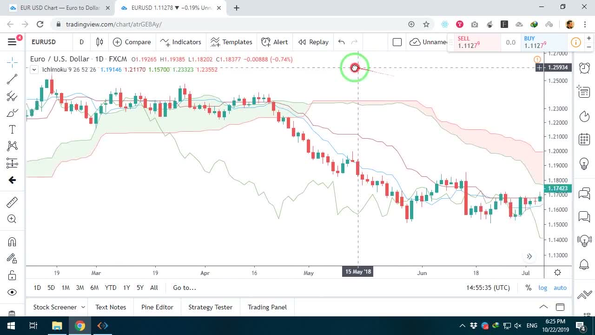Toggle auto scale on price axis
This screenshot has width=595, height=335.
560,288
